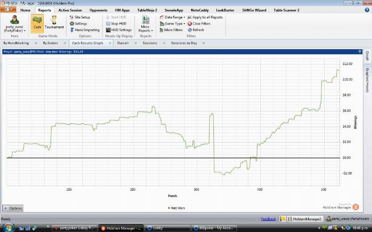Click the HoldemManager2 database button
Viewport: 372px width, 232px height.
305,219
